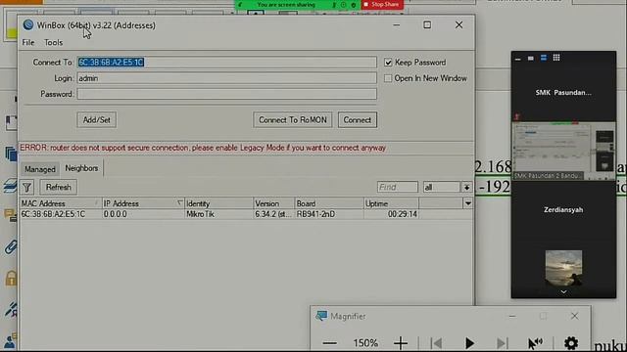Image resolution: width=627 pixels, height=352 pixels.
Task: Click the RB941-2nD board cell
Action: point(315,214)
